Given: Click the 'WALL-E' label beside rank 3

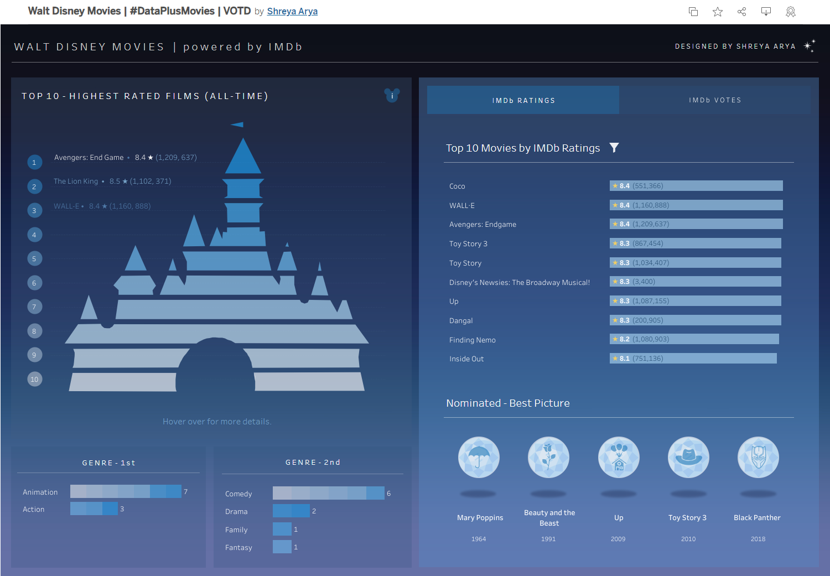Looking at the screenshot, I should pos(66,206).
